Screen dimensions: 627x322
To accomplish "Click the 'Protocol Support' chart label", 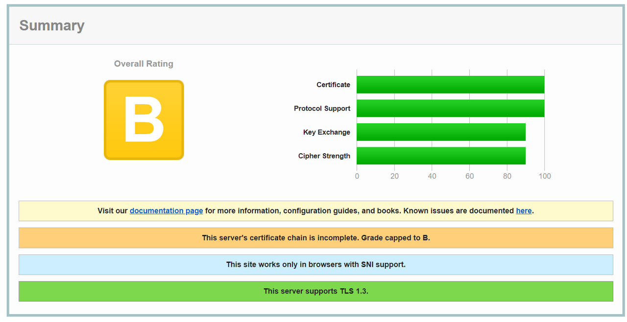I will coord(322,108).
